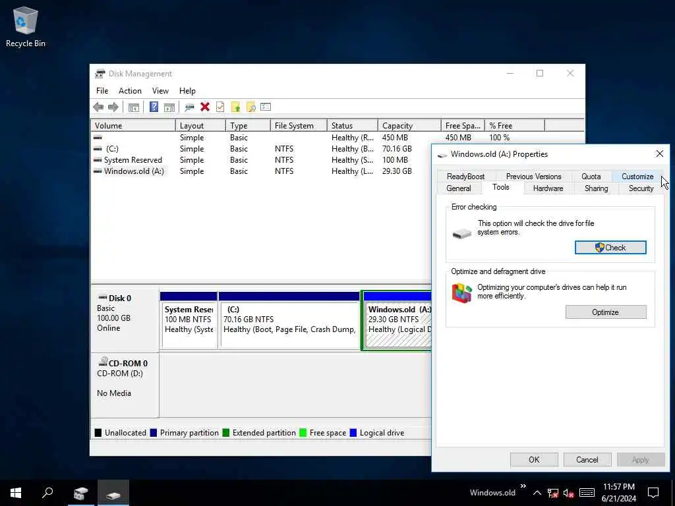Select Windows.old (A:) volume row
The width and height of the screenshot is (675, 506).
tap(261, 171)
